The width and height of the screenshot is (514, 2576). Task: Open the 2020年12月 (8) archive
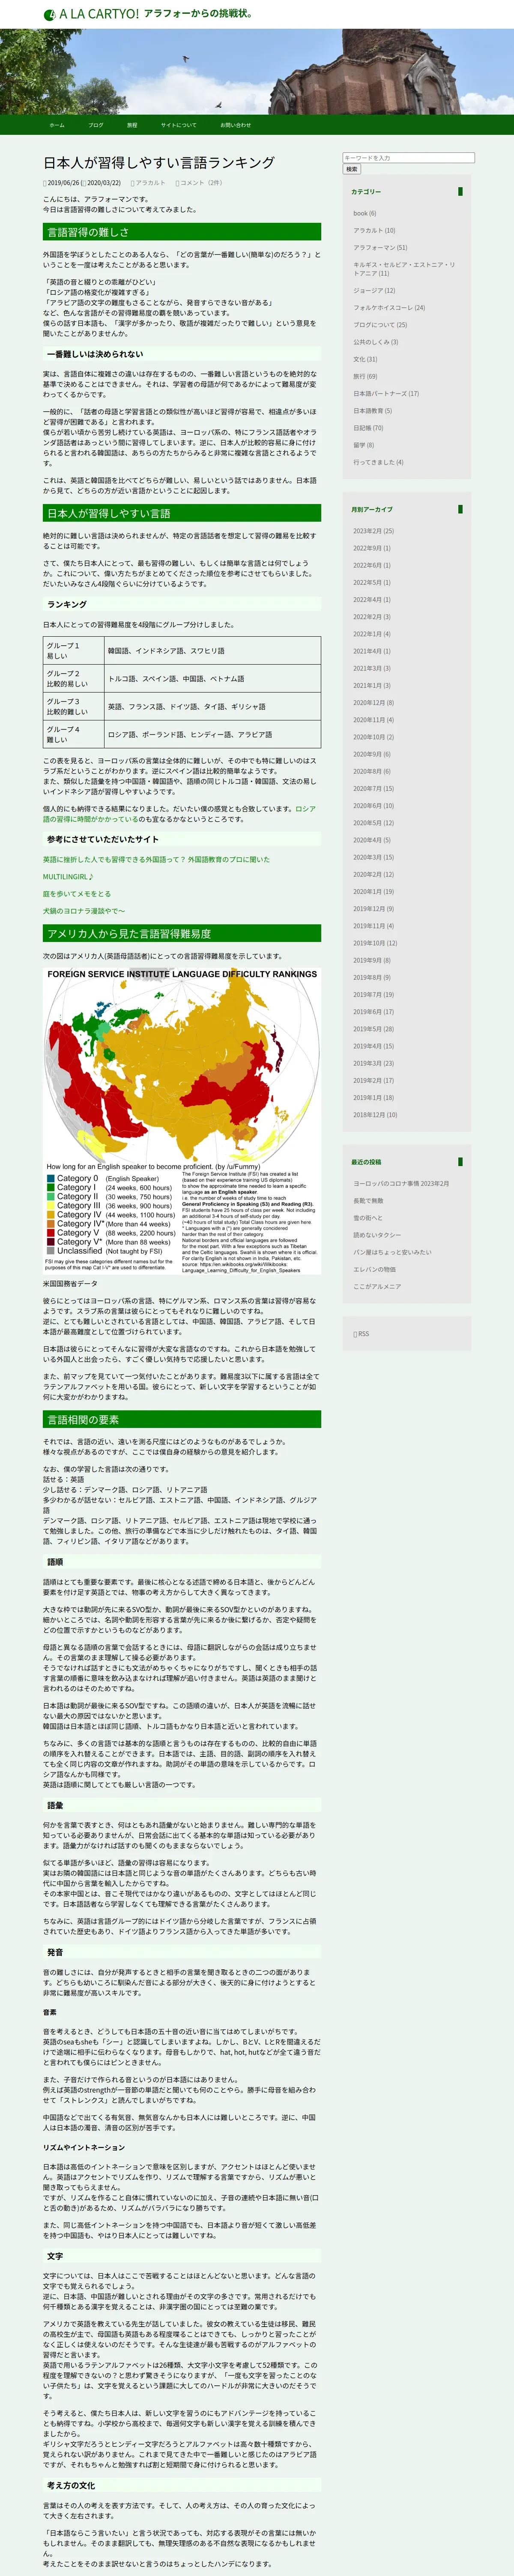[x=373, y=703]
